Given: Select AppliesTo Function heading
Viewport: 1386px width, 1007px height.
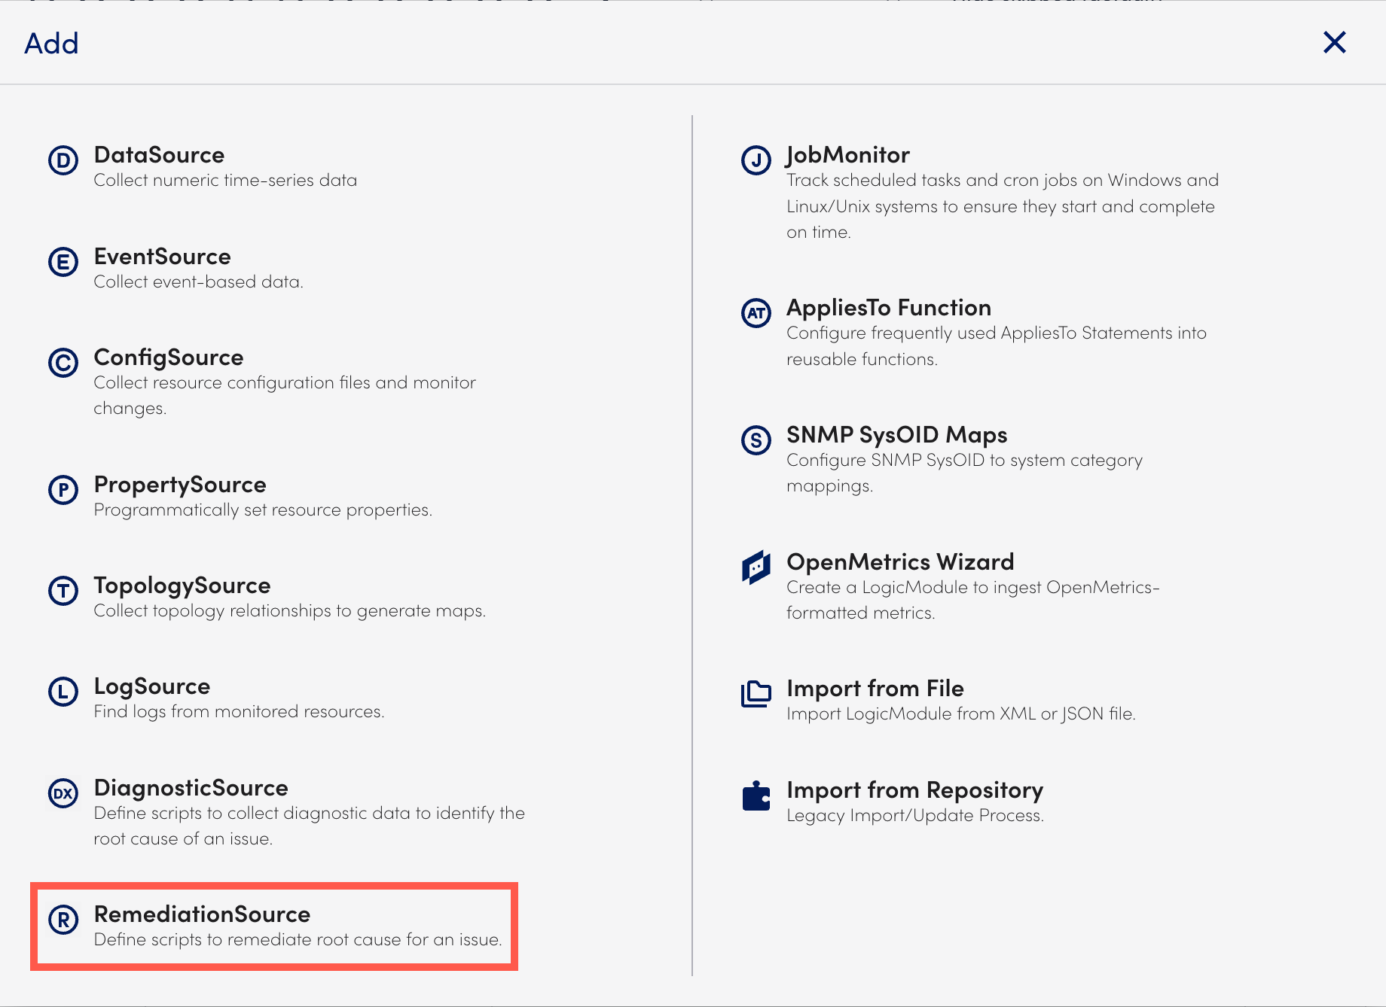Looking at the screenshot, I should (889, 308).
